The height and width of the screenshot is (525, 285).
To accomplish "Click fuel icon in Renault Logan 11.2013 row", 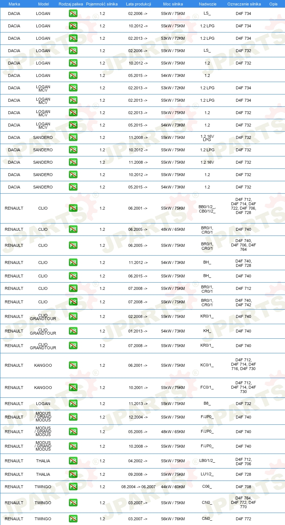I will point(73,404).
